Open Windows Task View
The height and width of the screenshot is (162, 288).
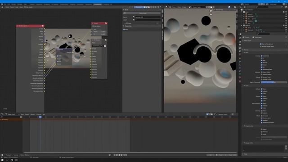coord(16,160)
